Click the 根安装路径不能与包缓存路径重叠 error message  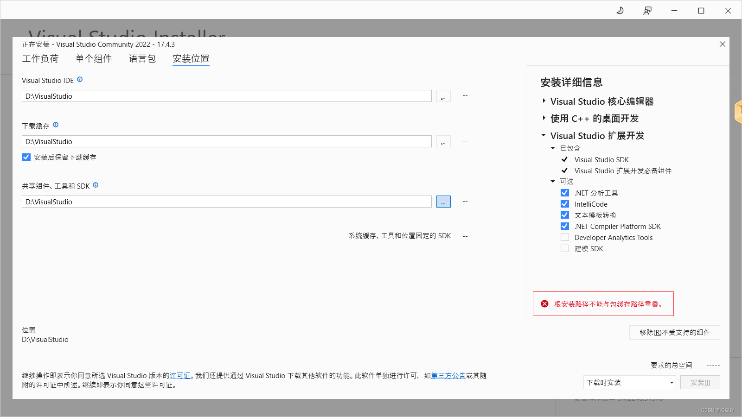point(608,304)
